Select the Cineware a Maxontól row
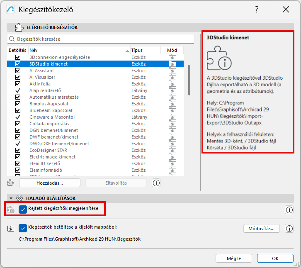301x268 pixels. point(95,117)
